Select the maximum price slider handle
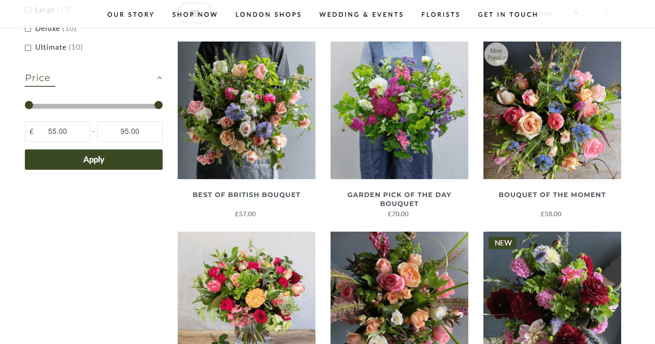 tap(159, 105)
